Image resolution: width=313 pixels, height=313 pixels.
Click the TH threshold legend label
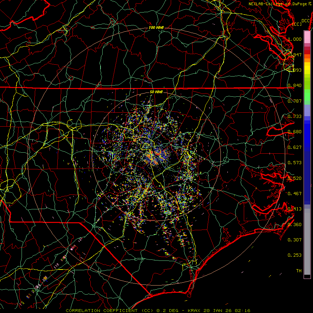coord(299,271)
